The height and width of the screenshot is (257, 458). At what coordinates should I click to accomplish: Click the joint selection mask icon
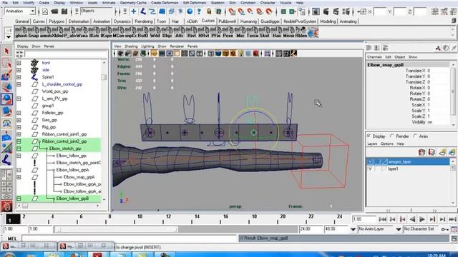click(143, 11)
